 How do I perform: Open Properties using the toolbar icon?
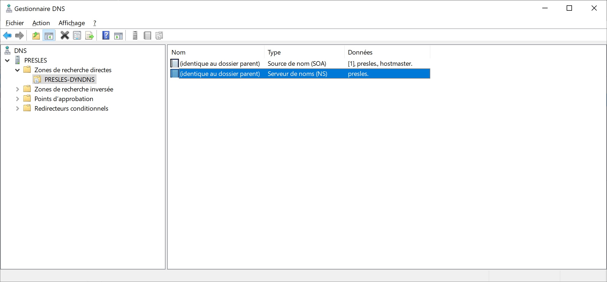pyautogui.click(x=77, y=35)
